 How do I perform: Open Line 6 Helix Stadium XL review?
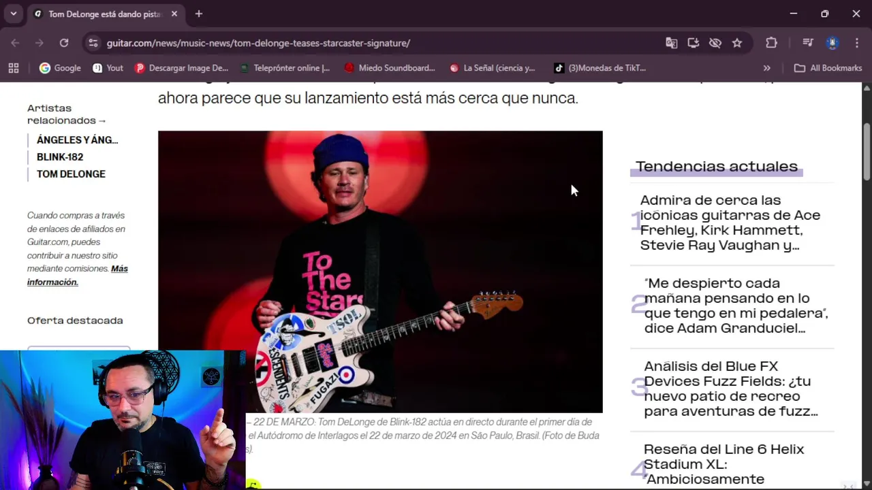[723, 464]
